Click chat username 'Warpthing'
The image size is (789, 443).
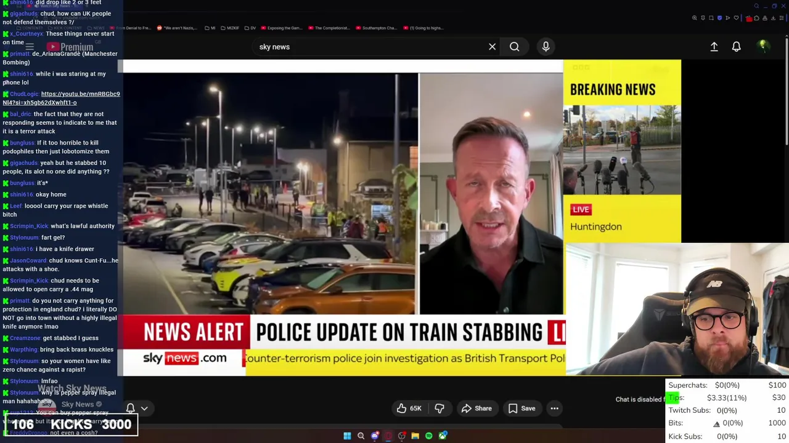[x=23, y=349]
